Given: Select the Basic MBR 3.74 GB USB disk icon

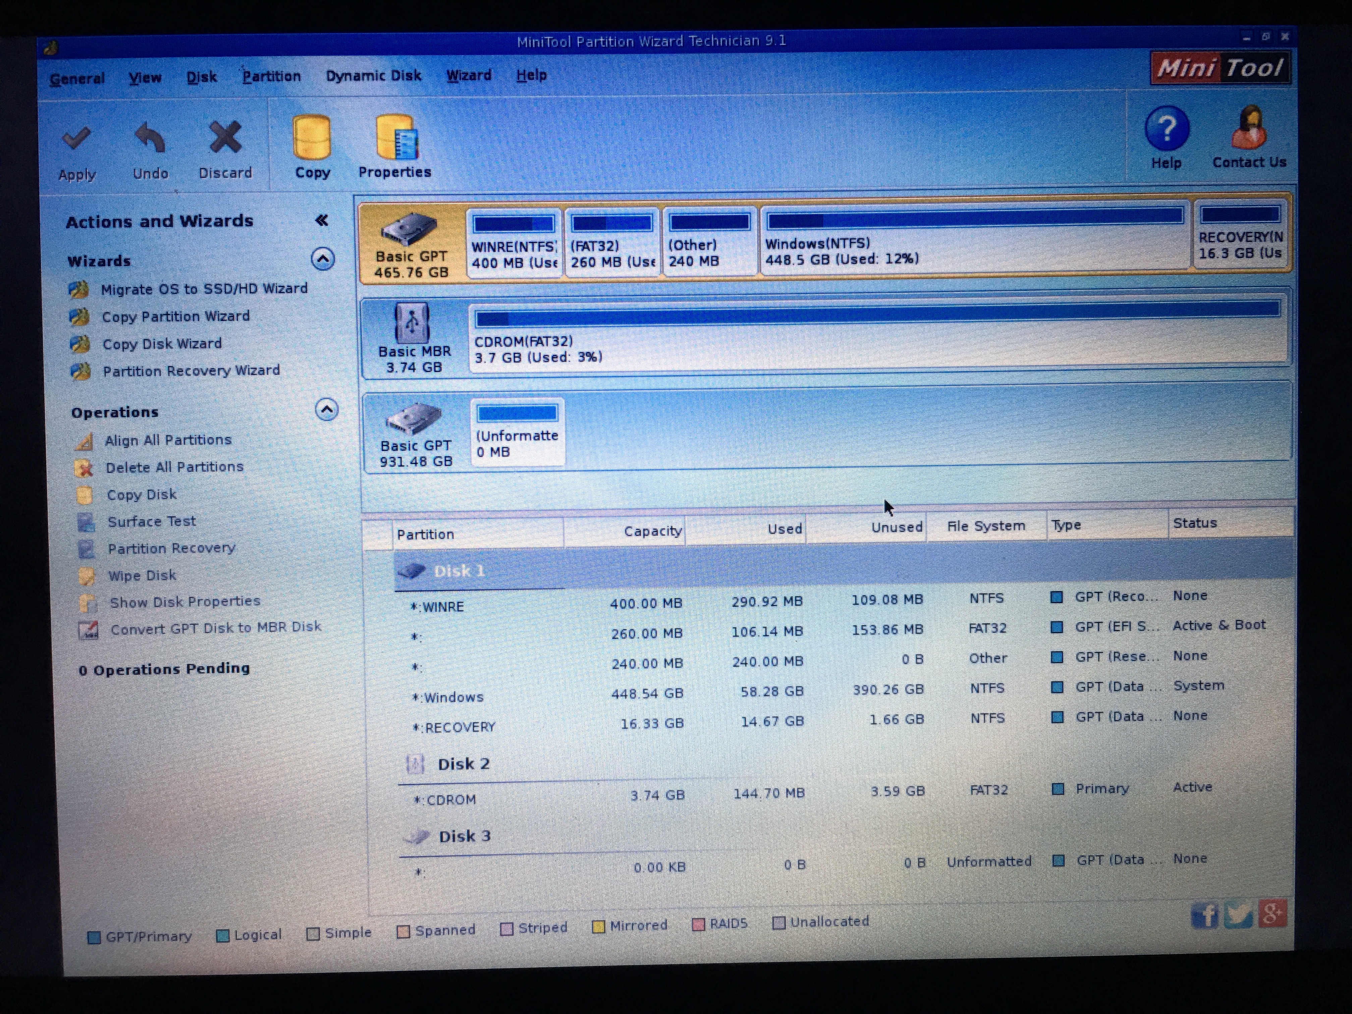Looking at the screenshot, I should tap(412, 323).
